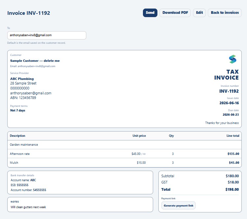
Task: Select the Invoice INV-1192 page heading
Action: pyautogui.click(x=29, y=13)
